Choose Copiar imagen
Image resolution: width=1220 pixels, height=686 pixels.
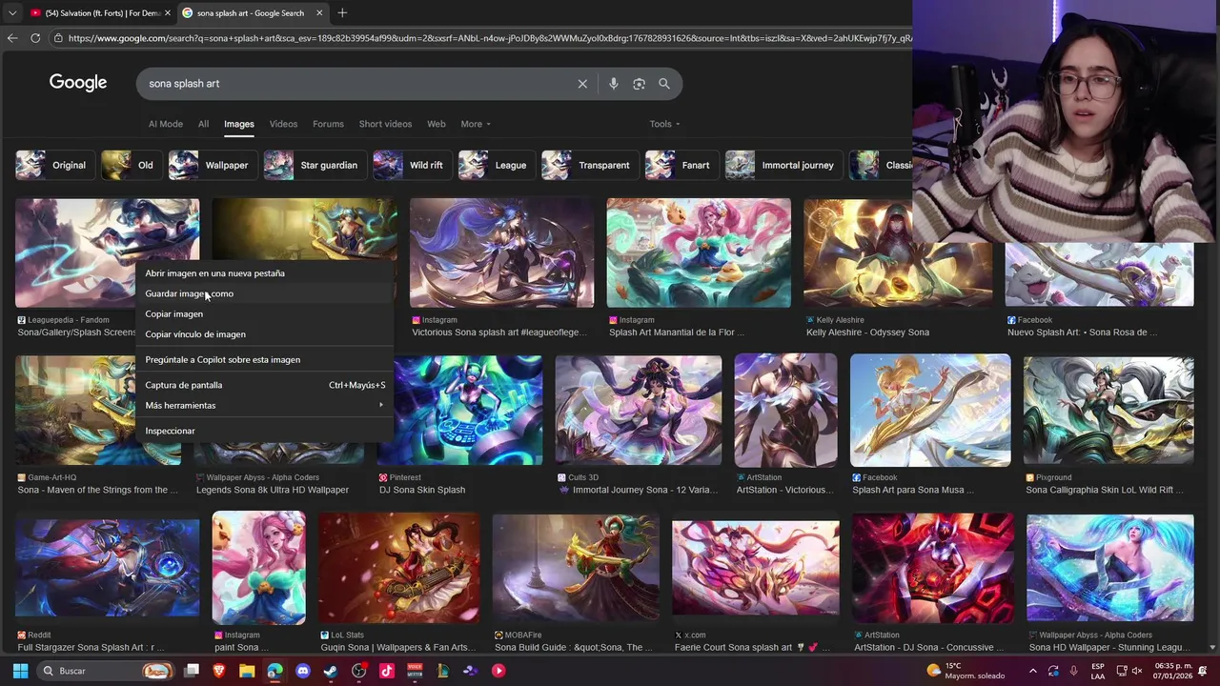click(x=264, y=313)
